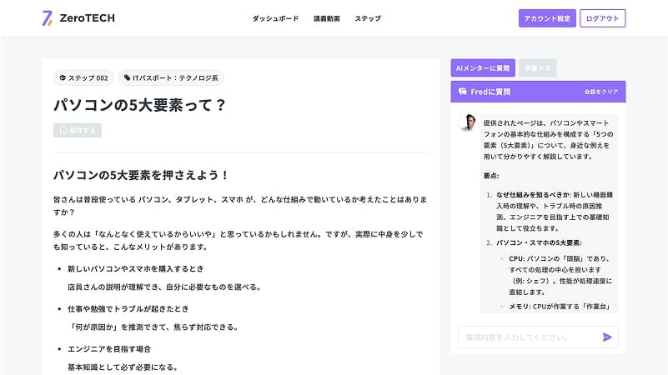The image size is (668, 375).
Task: Click the ZeroTECH logo icon
Action: (x=47, y=17)
